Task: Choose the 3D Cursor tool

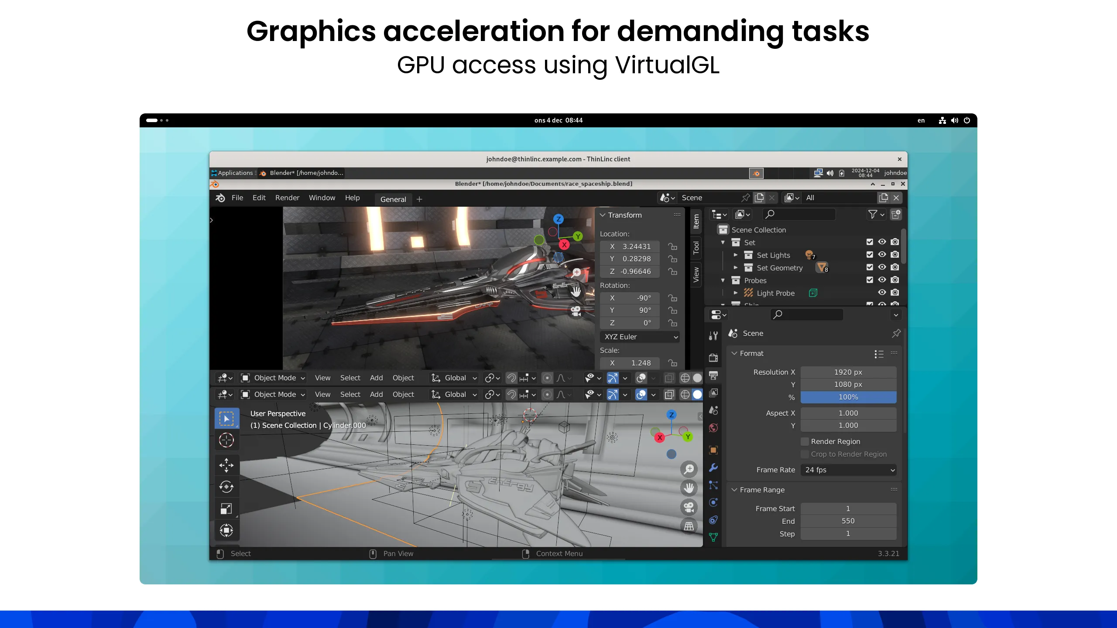Action: coord(226,440)
